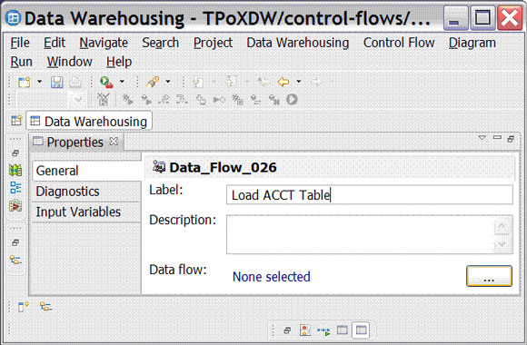Open the disabled combo box in second toolbar
This screenshot has height=345, width=527.
[78, 100]
